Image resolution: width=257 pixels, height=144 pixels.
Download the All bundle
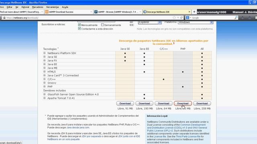[x=202, y=104]
